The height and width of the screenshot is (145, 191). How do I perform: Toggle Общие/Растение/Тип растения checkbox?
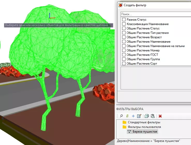click(124, 33)
